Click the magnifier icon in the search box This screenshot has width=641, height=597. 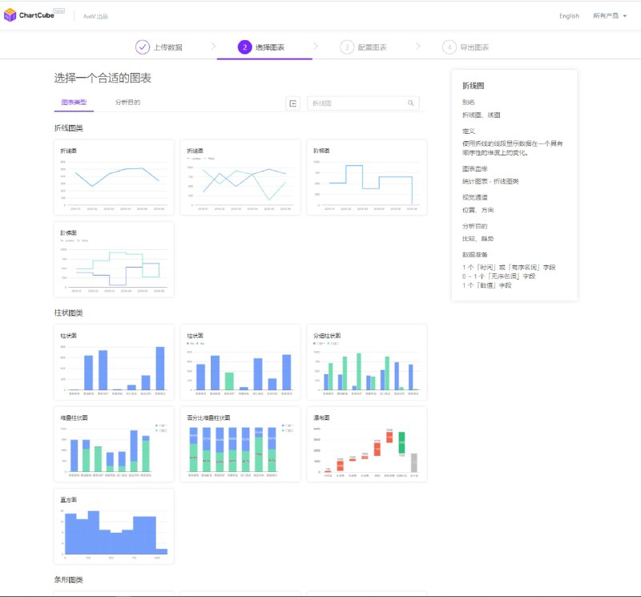(x=410, y=103)
